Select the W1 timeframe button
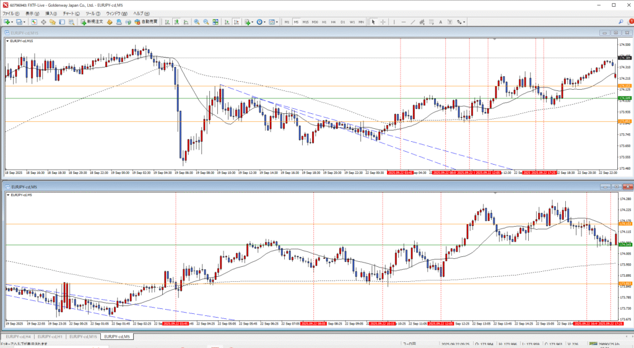 pyautogui.click(x=352, y=22)
